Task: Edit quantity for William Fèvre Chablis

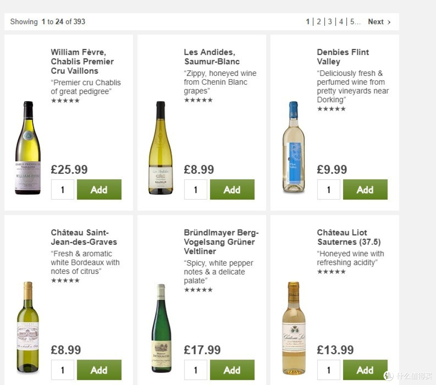Action: 63,189
